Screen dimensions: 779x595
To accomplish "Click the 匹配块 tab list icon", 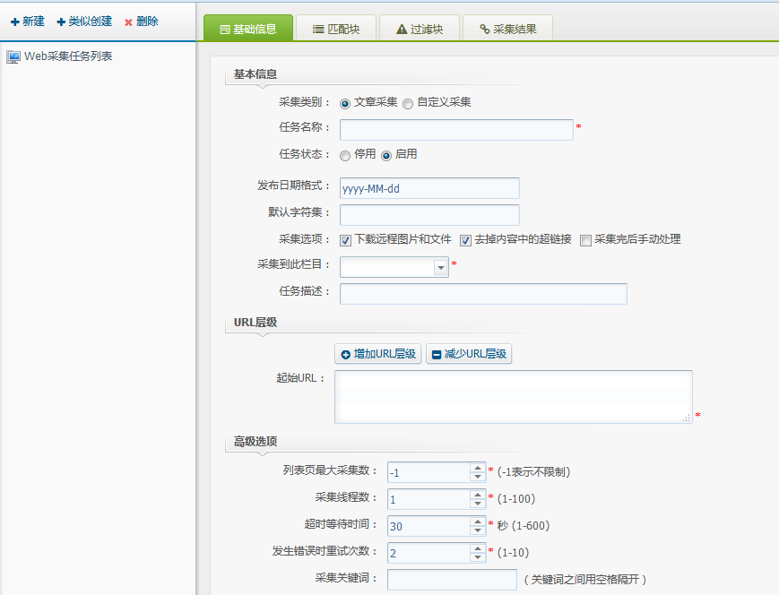I will coord(318,30).
